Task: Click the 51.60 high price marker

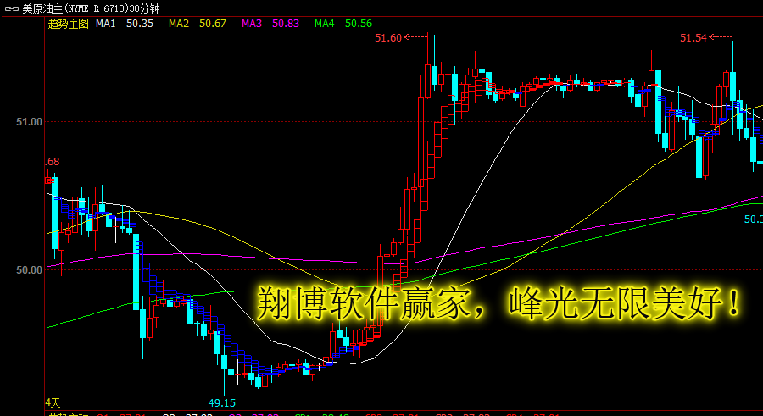Action: pos(388,38)
